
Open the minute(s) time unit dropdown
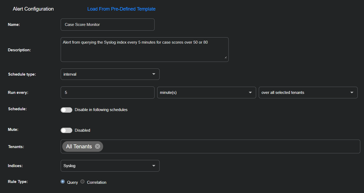pos(206,93)
